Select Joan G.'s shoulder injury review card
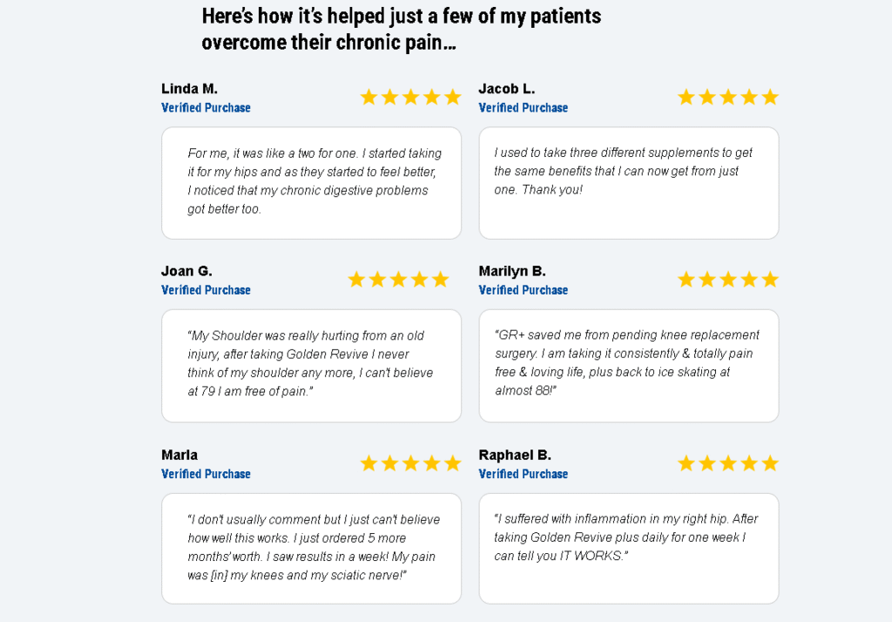This screenshot has width=892, height=622. [x=311, y=366]
